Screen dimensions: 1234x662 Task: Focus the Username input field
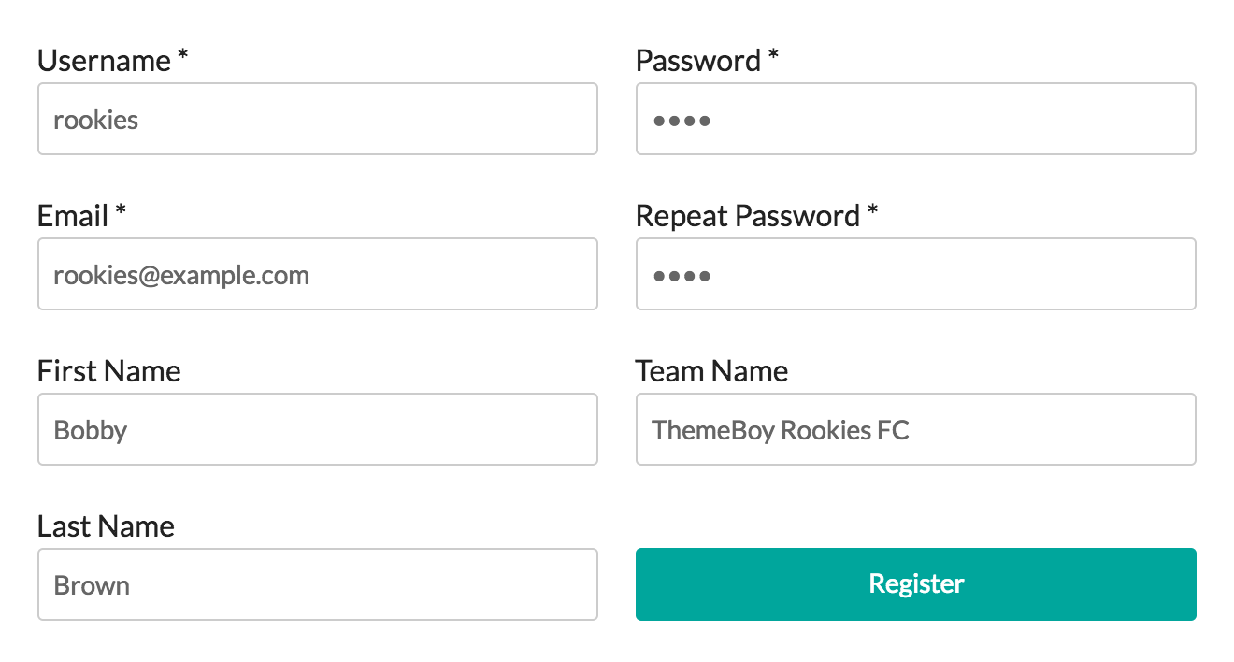point(317,119)
